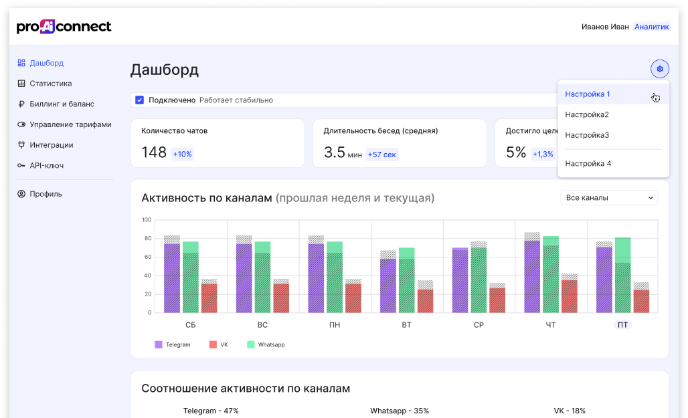Viewport: 688px width, 418px height.
Task: Click the Dashboard grid icon in sidebar
Action: pos(21,63)
